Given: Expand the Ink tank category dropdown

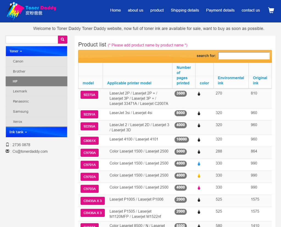Looking at the screenshot, I should click(x=18, y=132).
